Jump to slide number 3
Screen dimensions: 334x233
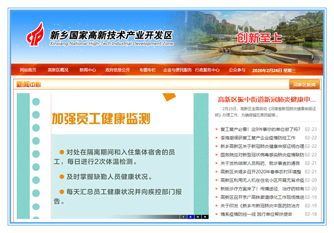[x=197, y=216]
